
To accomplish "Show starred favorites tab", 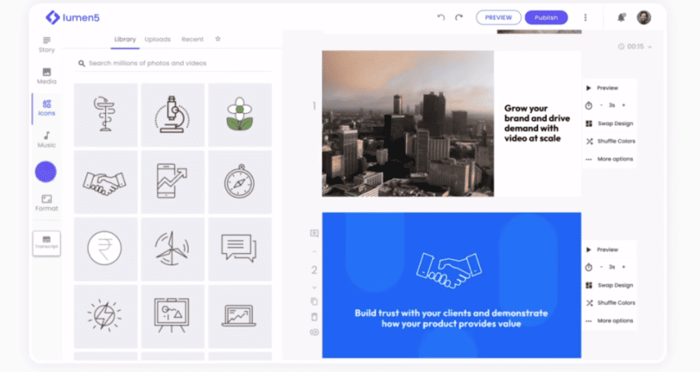I will tap(218, 39).
